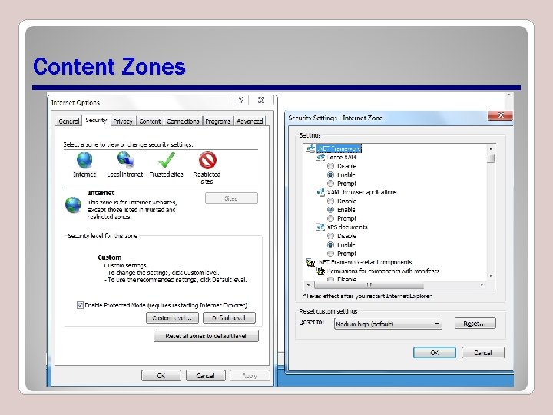
Task: Select the .NET Framework tree item
Action: (x=339, y=148)
